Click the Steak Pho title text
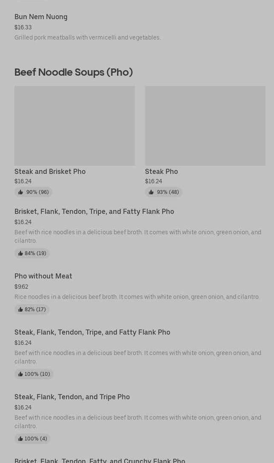Viewport: 274px width, 463px height. tap(161, 171)
